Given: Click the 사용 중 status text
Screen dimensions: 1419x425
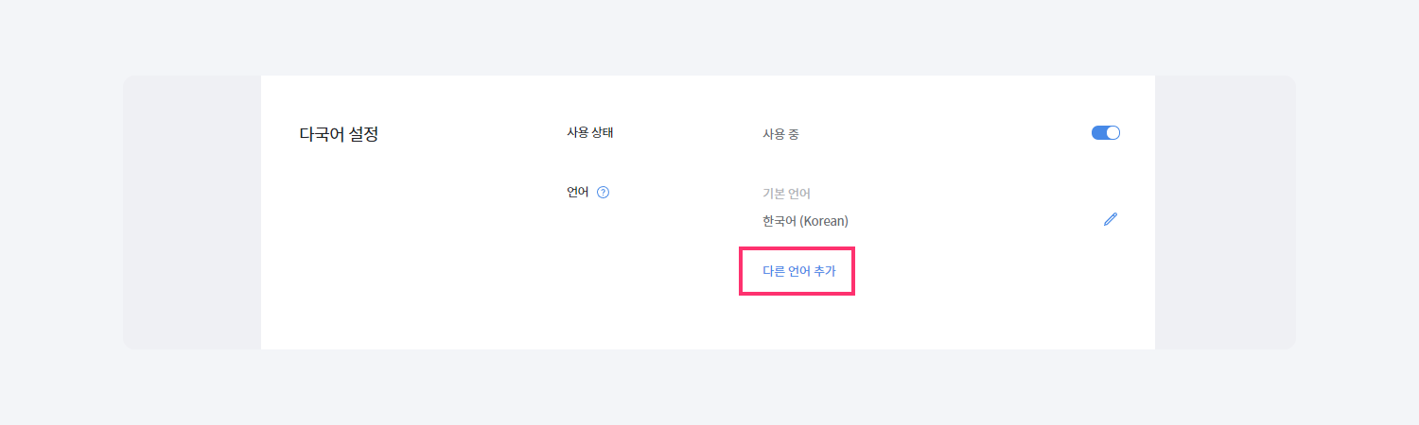Looking at the screenshot, I should click(x=780, y=134).
